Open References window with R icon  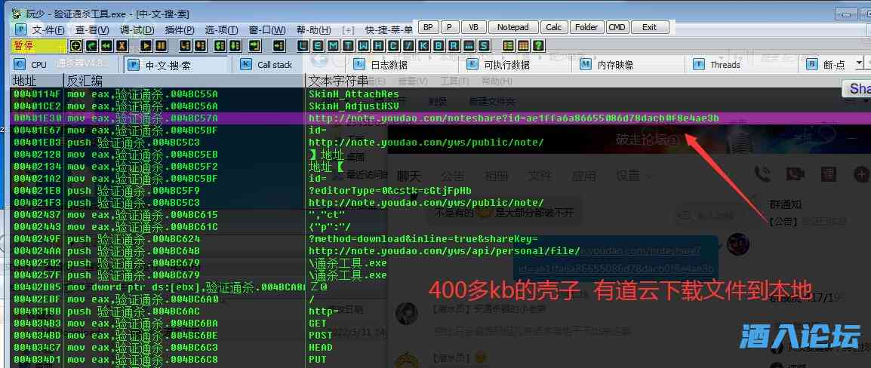coord(454,45)
